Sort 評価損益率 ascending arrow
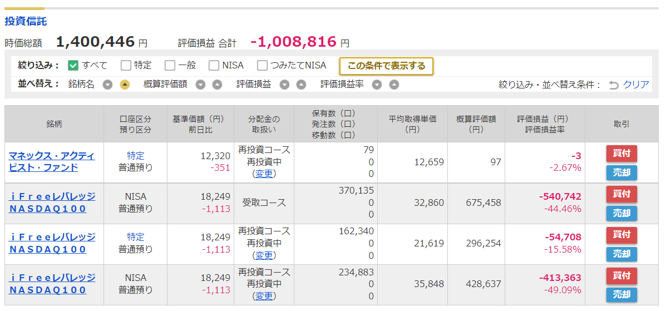 pyautogui.click(x=394, y=85)
